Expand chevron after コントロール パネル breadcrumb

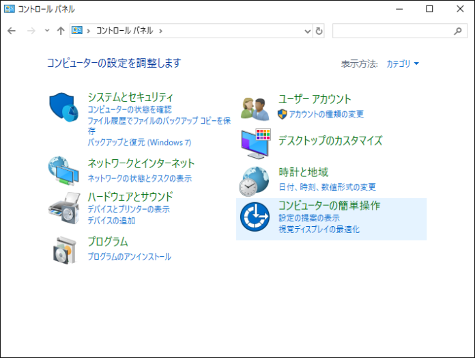pyautogui.click(x=161, y=31)
